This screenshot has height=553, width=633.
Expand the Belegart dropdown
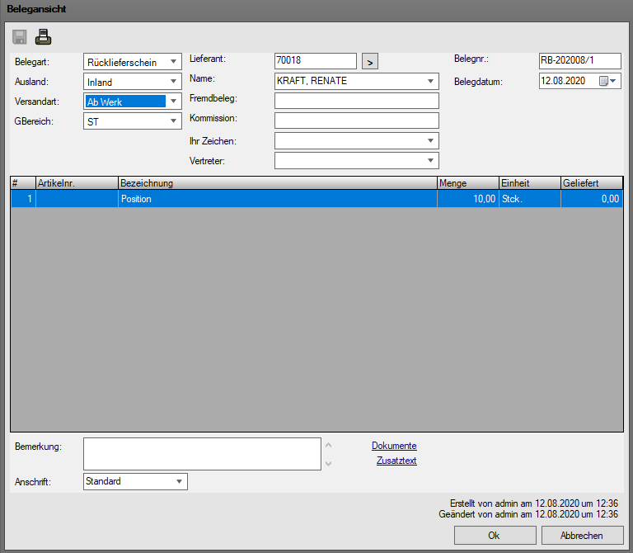click(x=174, y=62)
